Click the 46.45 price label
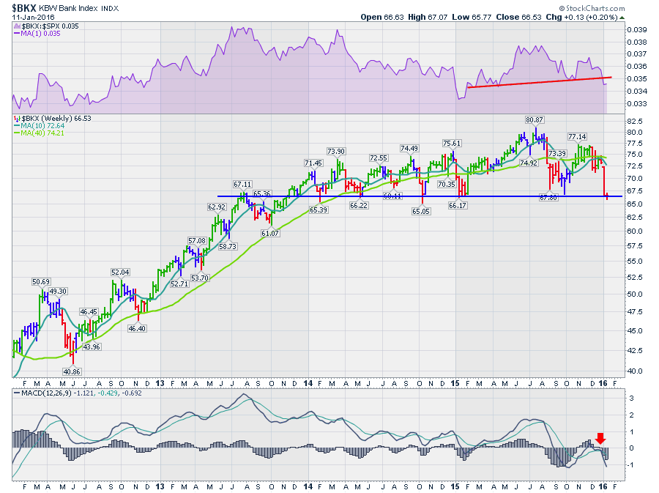This screenshot has width=659, height=493. [89, 312]
